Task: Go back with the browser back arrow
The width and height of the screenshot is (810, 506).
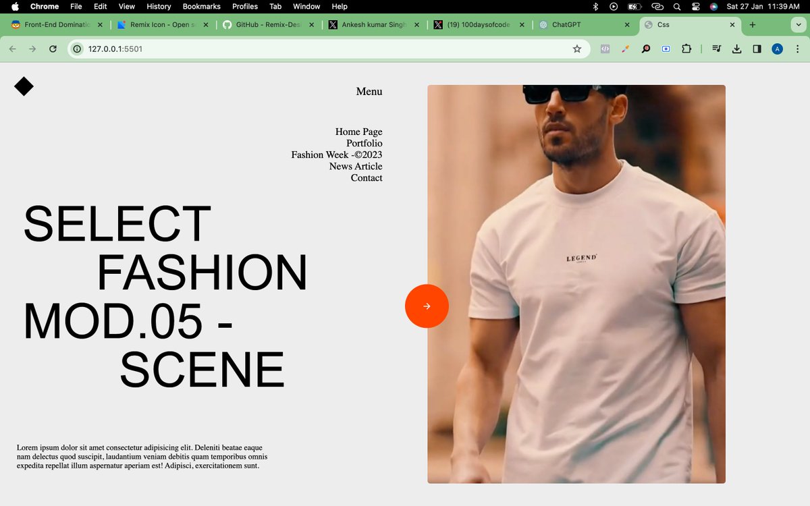Action: coord(13,49)
